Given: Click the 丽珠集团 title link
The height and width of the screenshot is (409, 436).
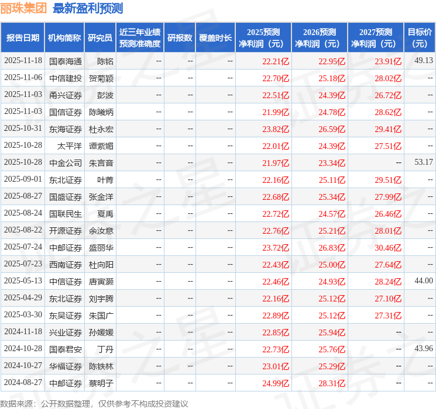Looking at the screenshot, I should pyautogui.click(x=24, y=8).
